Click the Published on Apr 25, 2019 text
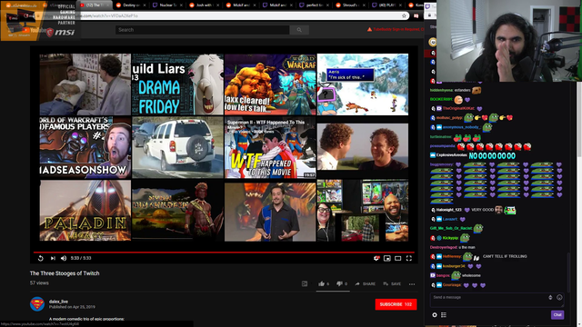Image resolution: width=582 pixels, height=327 pixels. 72,307
